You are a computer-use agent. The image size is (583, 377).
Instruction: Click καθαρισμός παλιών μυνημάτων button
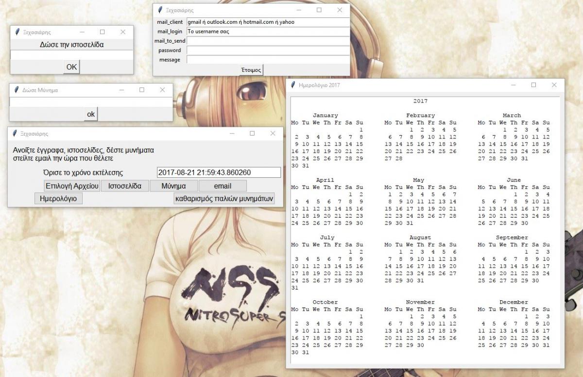pos(224,198)
